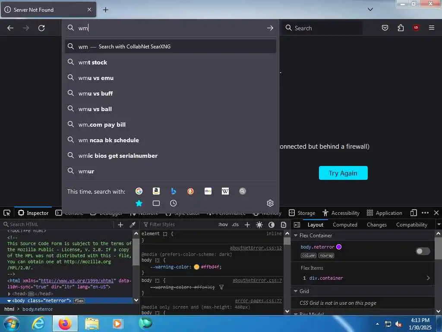Image resolution: width=442 pixels, height=332 pixels.
Task: Open the Changes sidebar tab
Action: (376, 225)
